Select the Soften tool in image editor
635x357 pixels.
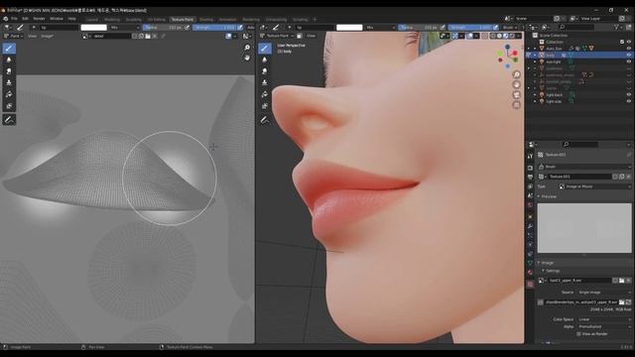[x=9, y=59]
